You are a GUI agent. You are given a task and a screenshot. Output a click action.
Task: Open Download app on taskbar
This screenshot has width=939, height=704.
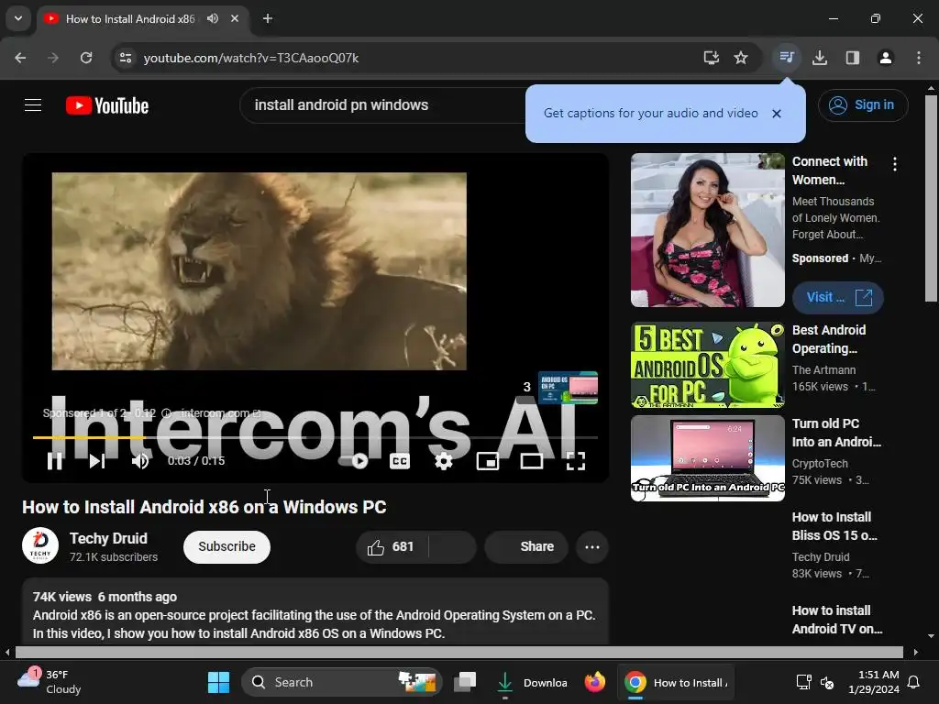coord(531,682)
